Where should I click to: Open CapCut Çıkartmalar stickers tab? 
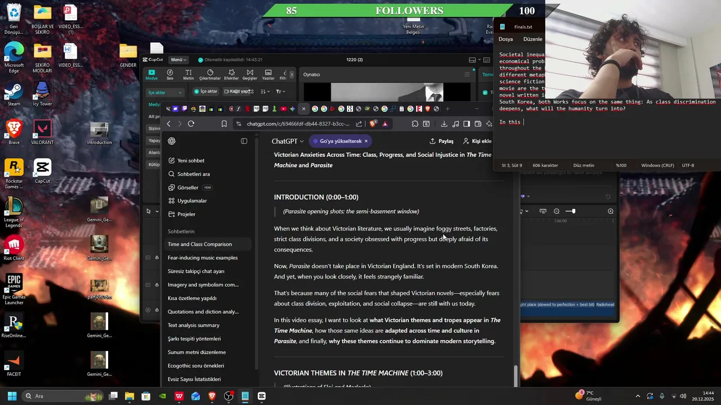(x=210, y=75)
